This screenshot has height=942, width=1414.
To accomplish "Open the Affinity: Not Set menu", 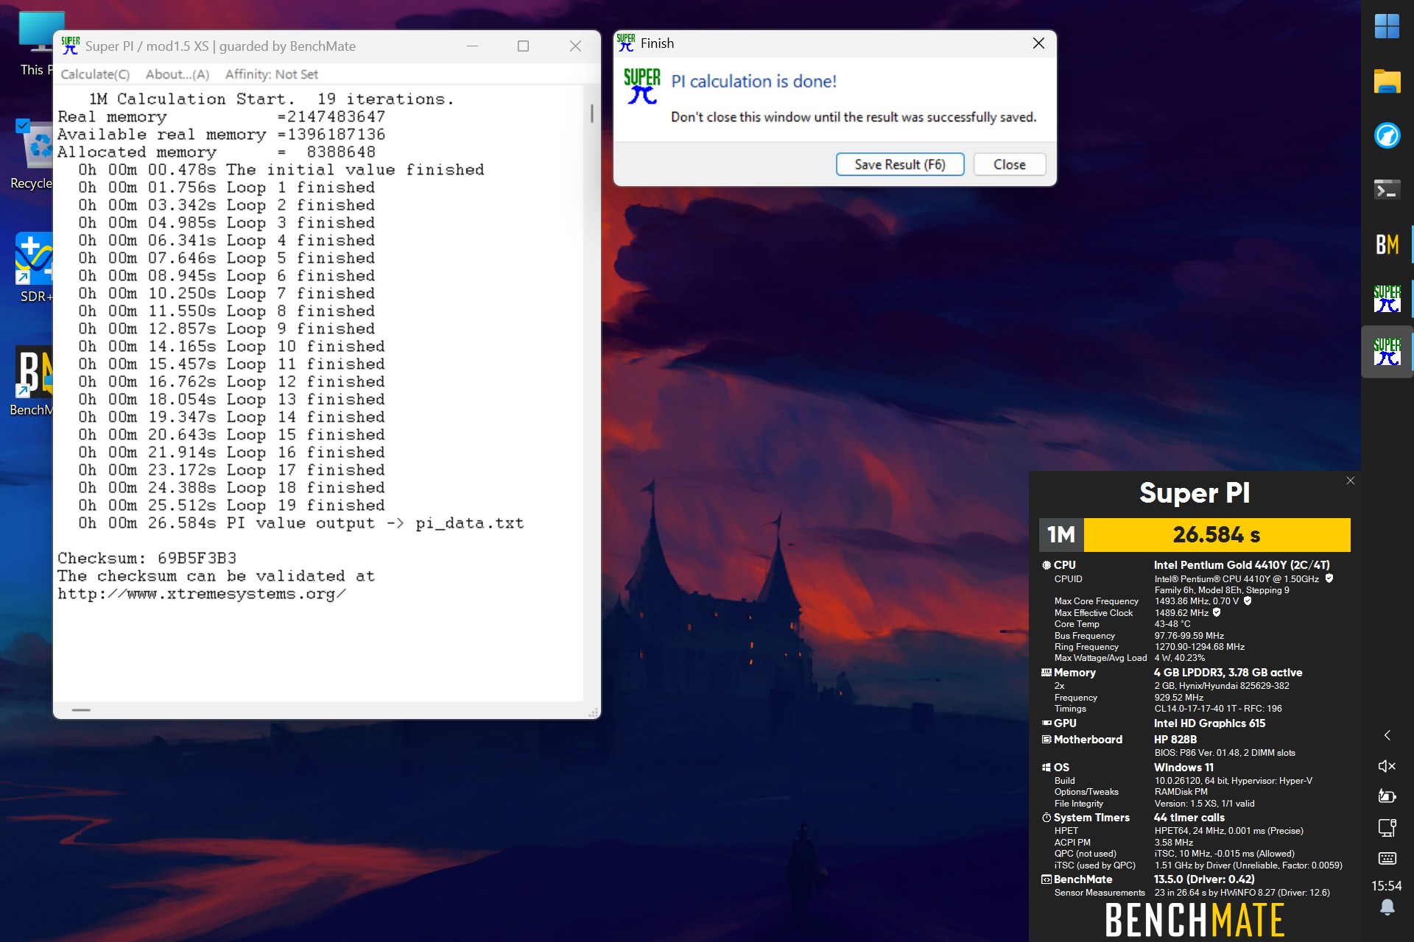I will click(271, 74).
